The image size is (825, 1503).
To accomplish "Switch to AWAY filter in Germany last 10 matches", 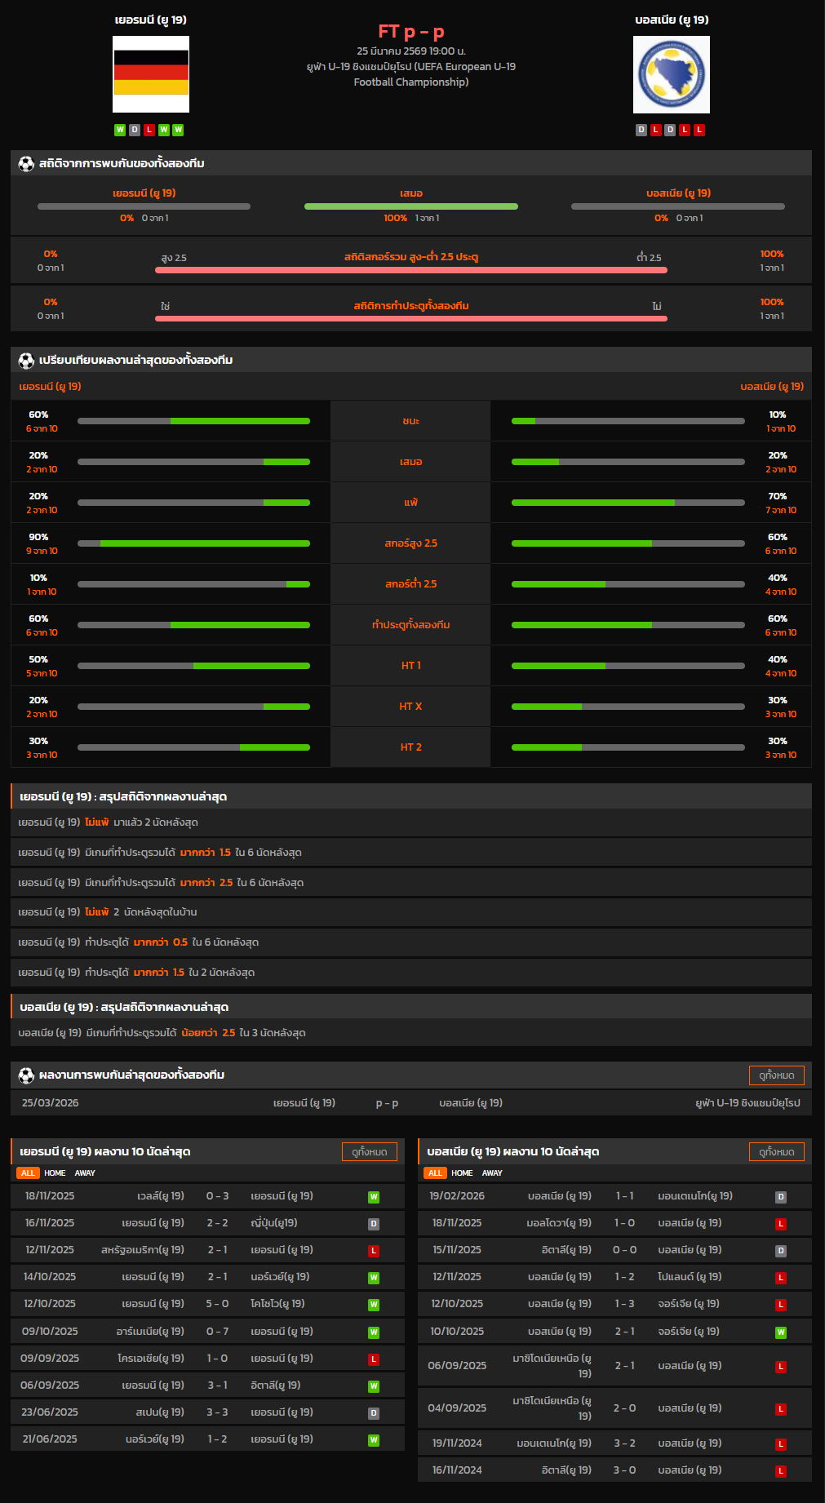I will click(x=85, y=1173).
